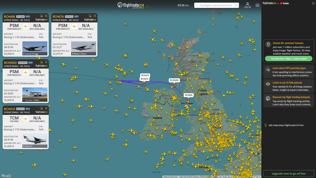The width and height of the screenshot is (316, 178).
Task: Click the RCH5092 callsign badge in its card header
Action: (23, 63)
